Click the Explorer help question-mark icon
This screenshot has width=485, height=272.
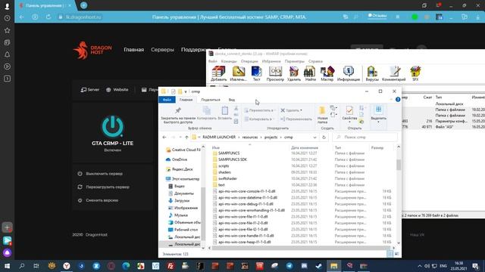(x=398, y=99)
